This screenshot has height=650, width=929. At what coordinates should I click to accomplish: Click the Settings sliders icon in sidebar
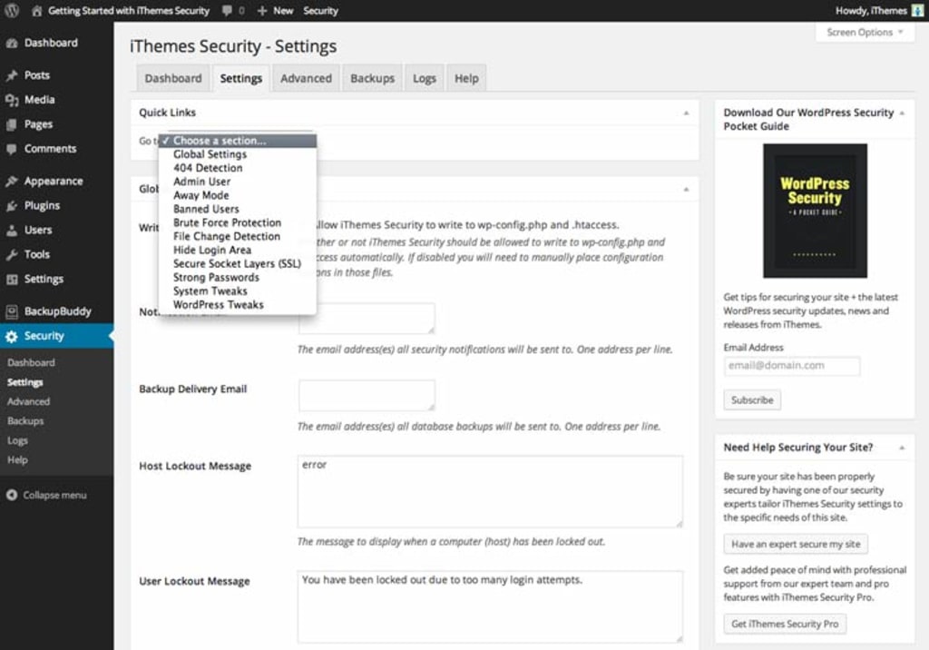11,280
